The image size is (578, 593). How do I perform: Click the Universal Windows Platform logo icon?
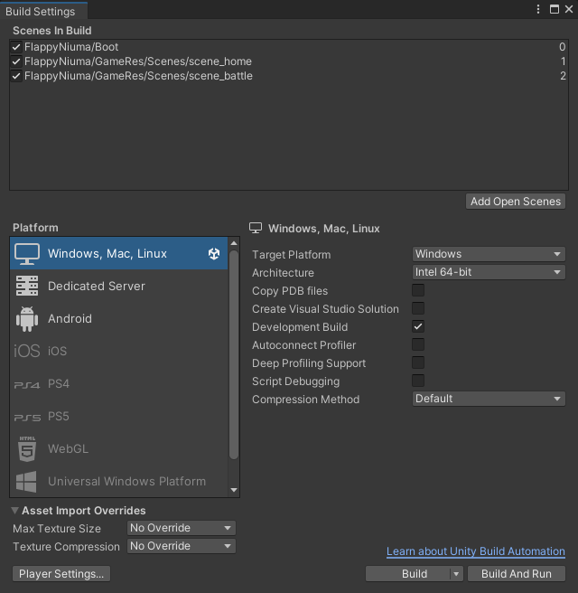26,482
